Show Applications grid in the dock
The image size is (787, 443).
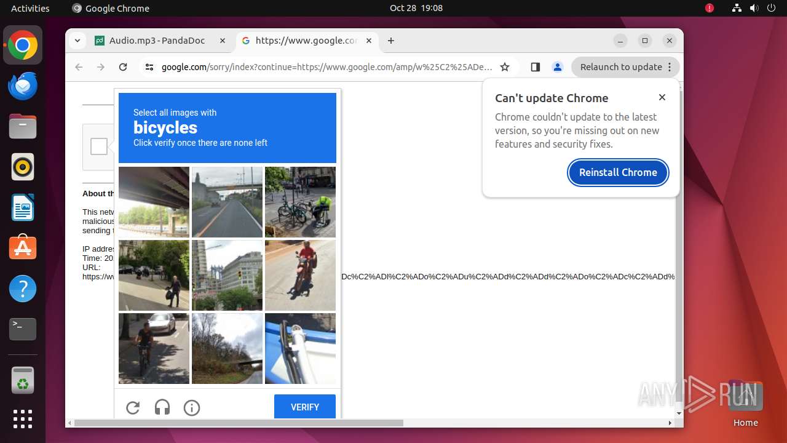(x=23, y=419)
